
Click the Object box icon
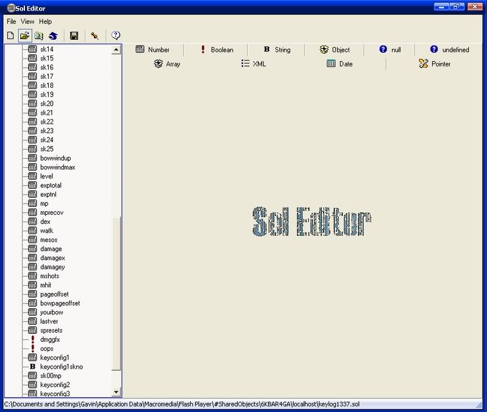point(324,49)
